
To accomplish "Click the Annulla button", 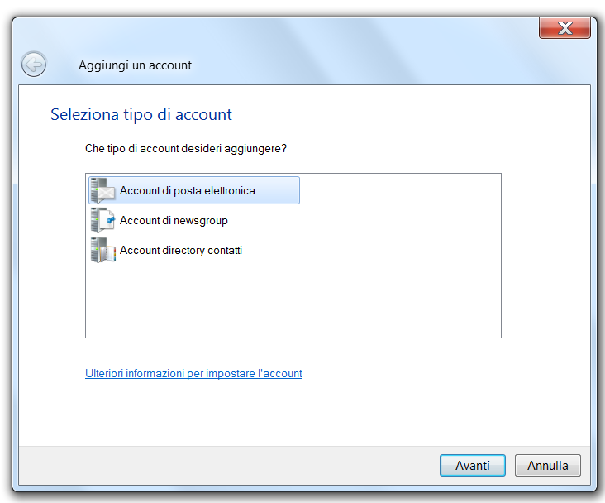I will [x=547, y=466].
